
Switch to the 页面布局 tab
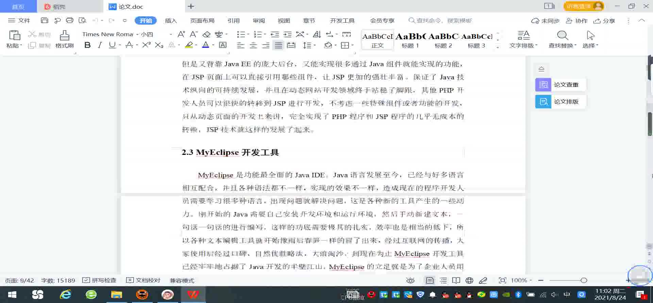pyautogui.click(x=202, y=20)
